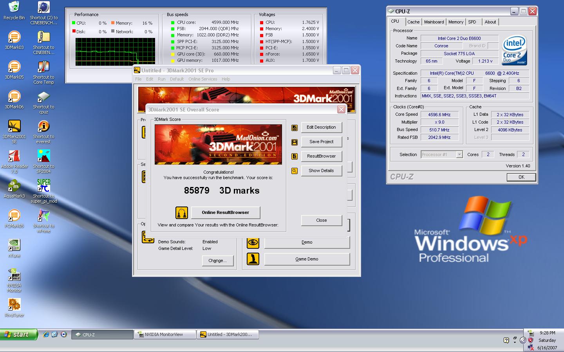Switch to Cache tab in CPU-Z
Screen dimensions: 564x352
413,22
